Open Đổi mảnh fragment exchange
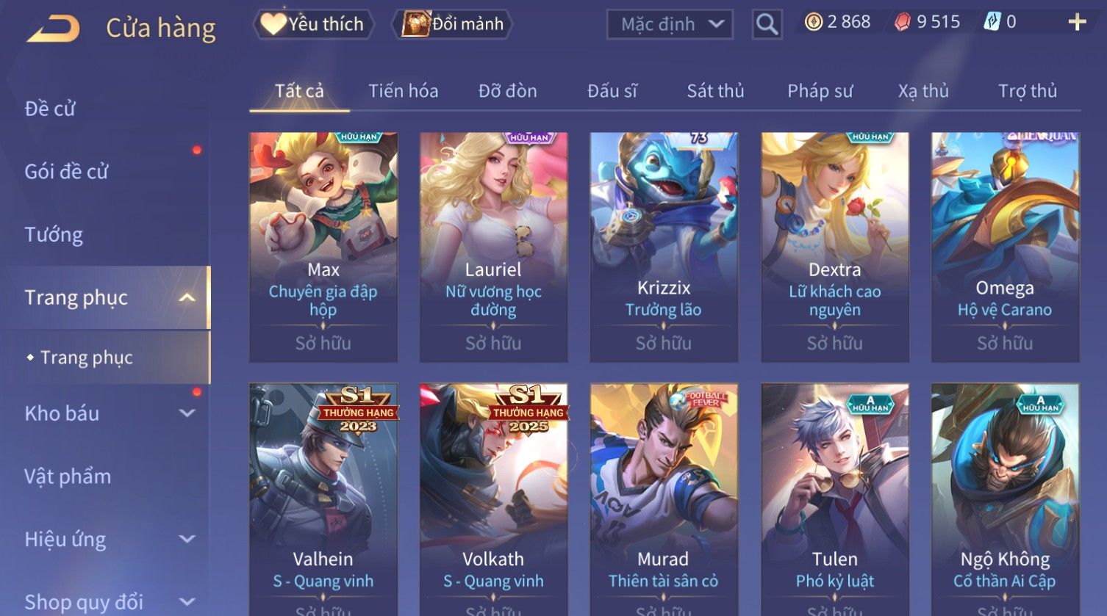 [x=453, y=24]
